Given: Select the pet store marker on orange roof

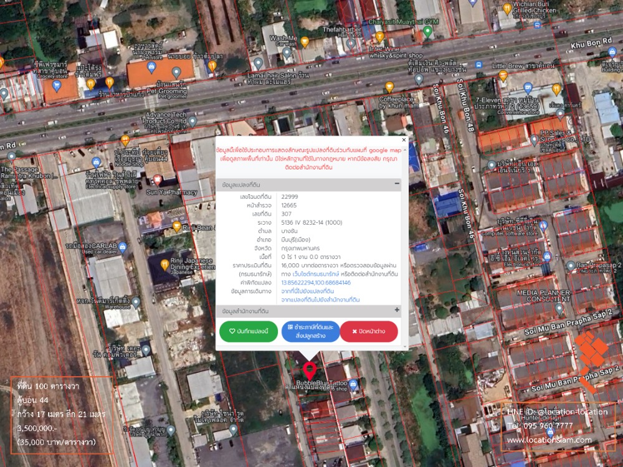Looking at the screenshot, I should click(x=151, y=67).
